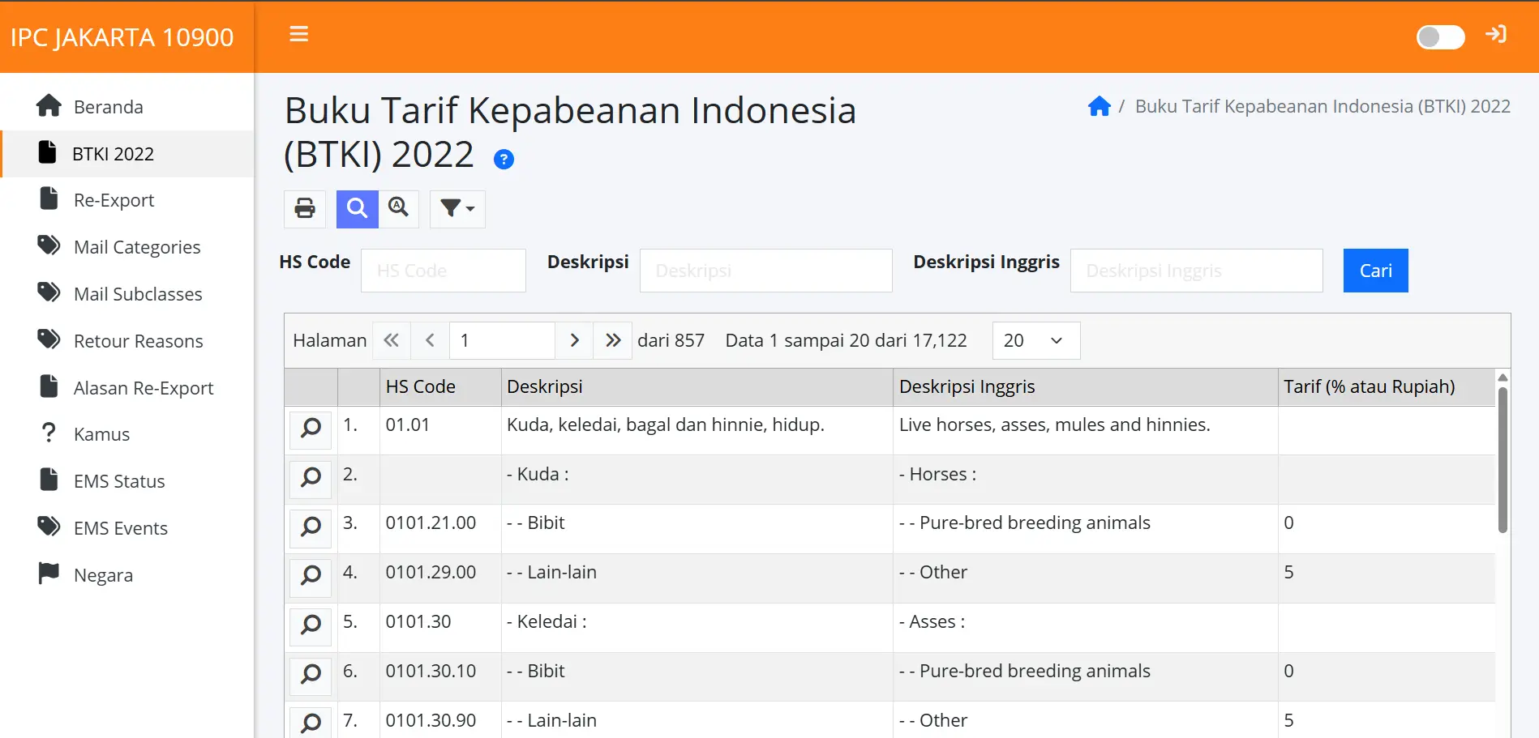The image size is (1539, 738).
Task: Click the print icon button
Action: pyautogui.click(x=305, y=209)
